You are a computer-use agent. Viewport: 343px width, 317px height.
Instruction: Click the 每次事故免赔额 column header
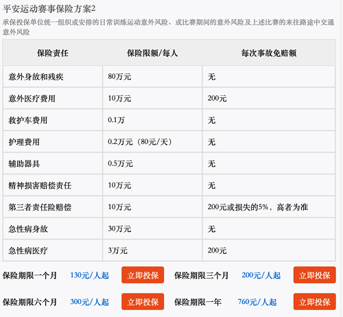point(269,53)
